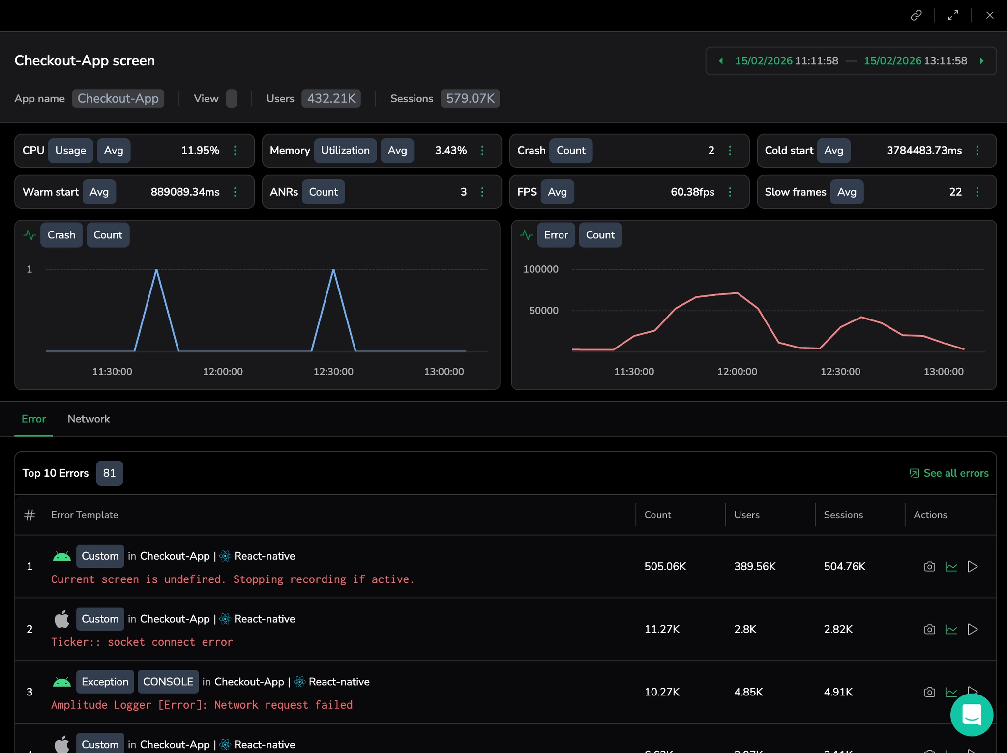Viewport: 1007px width, 753px height.
Task: Open Memory Utilization card kebab menu
Action: point(482,150)
